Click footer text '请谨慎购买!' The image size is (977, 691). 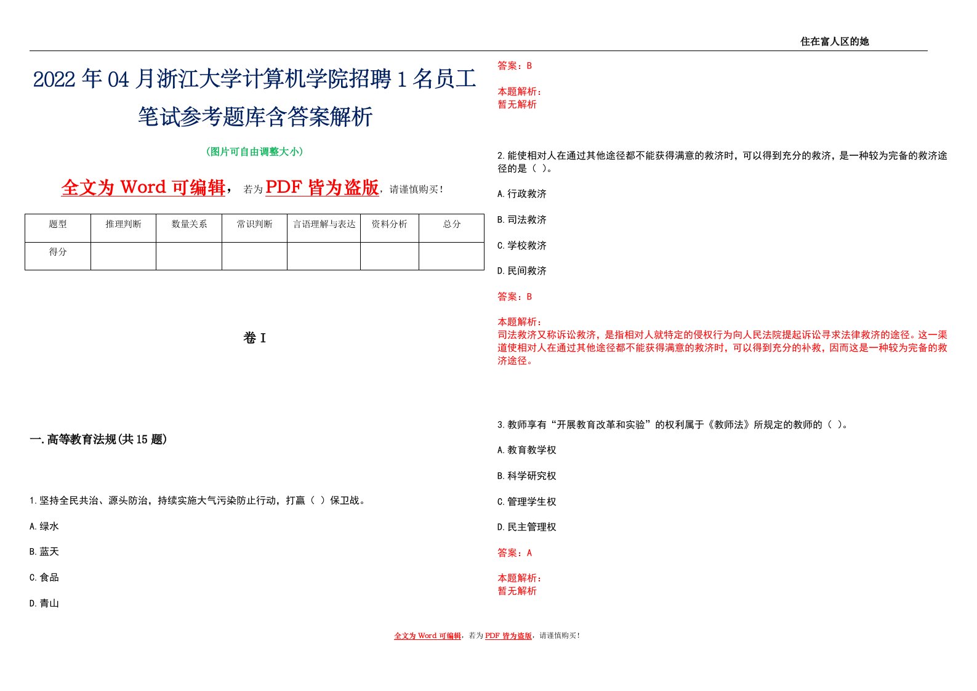[560, 636]
